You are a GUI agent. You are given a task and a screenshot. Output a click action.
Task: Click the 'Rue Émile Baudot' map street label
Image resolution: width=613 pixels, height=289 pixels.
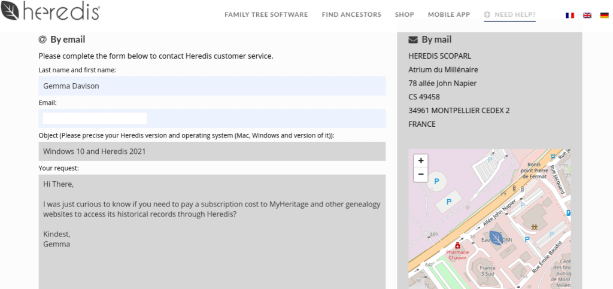coord(547,257)
